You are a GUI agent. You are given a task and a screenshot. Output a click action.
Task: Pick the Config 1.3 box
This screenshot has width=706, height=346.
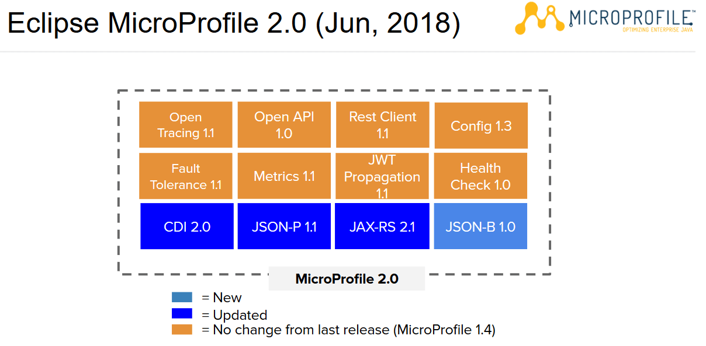(x=481, y=125)
